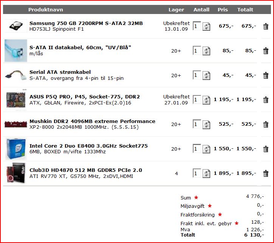Select stock date text 'Ubekreftet 13.01.09'
Image resolution: width=274 pixels, height=243 pixels.
click(176, 26)
